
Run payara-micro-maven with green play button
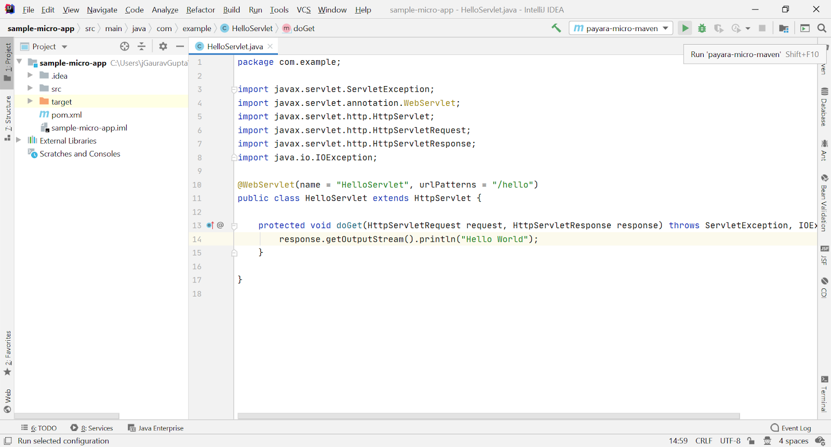tap(685, 28)
